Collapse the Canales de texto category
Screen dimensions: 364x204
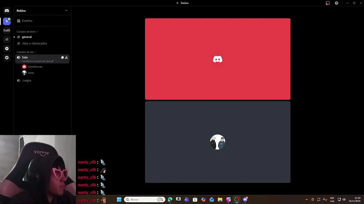coord(27,32)
